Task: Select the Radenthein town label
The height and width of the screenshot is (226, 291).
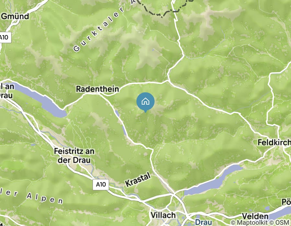Action: pyautogui.click(x=98, y=89)
